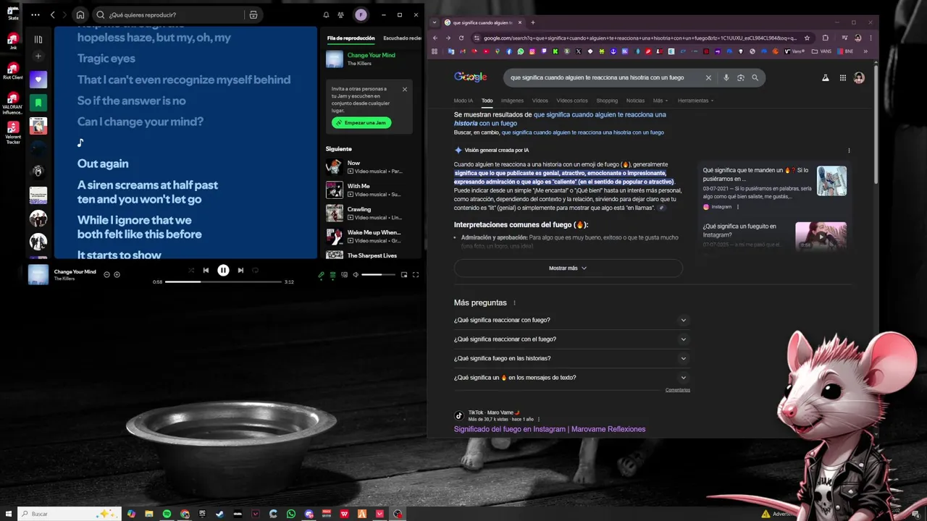Switch to Fila de reproducción tab
Screen dimensions: 927x521
[x=351, y=38]
